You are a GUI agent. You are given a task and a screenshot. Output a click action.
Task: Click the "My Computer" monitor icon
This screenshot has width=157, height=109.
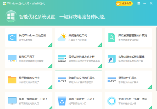coord(12,101)
